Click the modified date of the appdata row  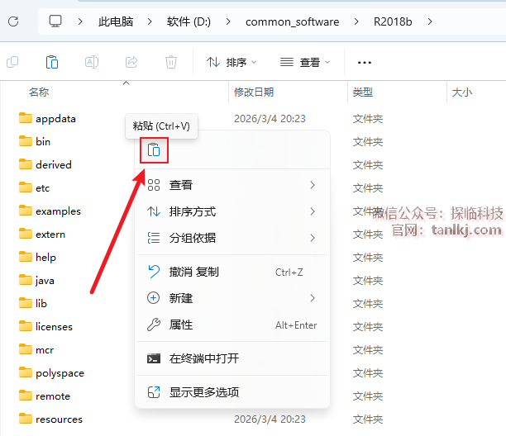click(270, 119)
